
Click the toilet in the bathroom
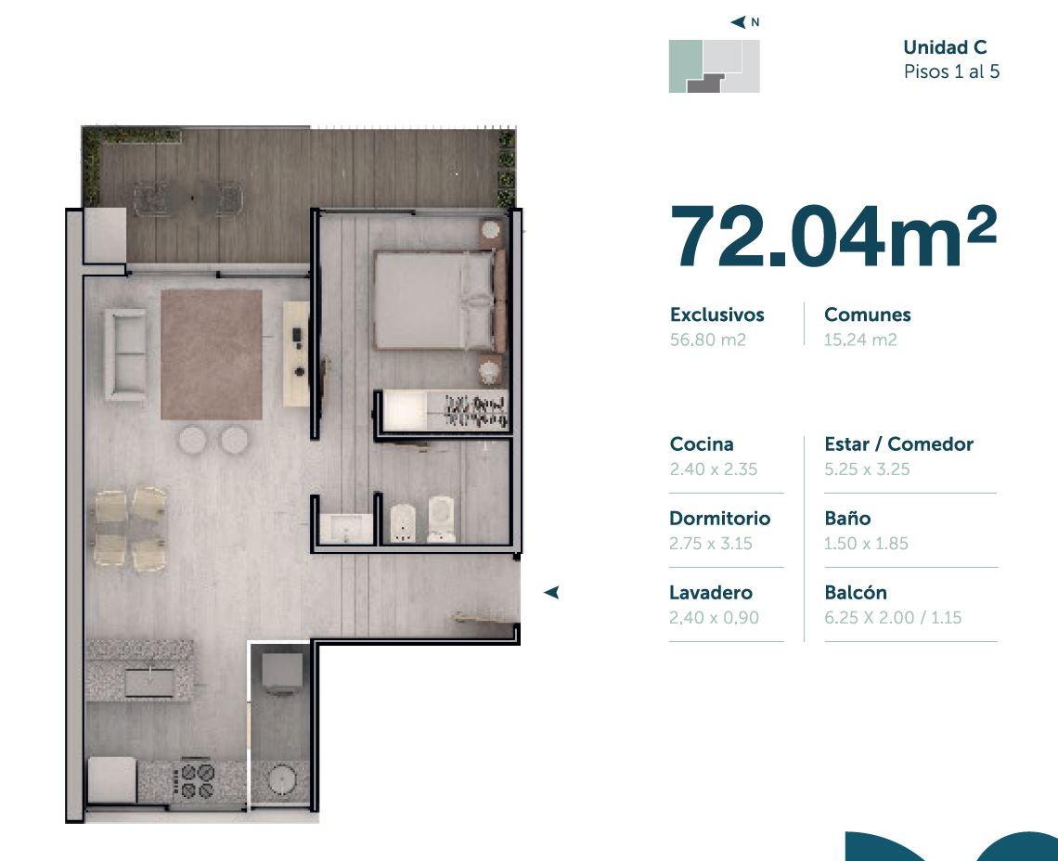(x=442, y=520)
